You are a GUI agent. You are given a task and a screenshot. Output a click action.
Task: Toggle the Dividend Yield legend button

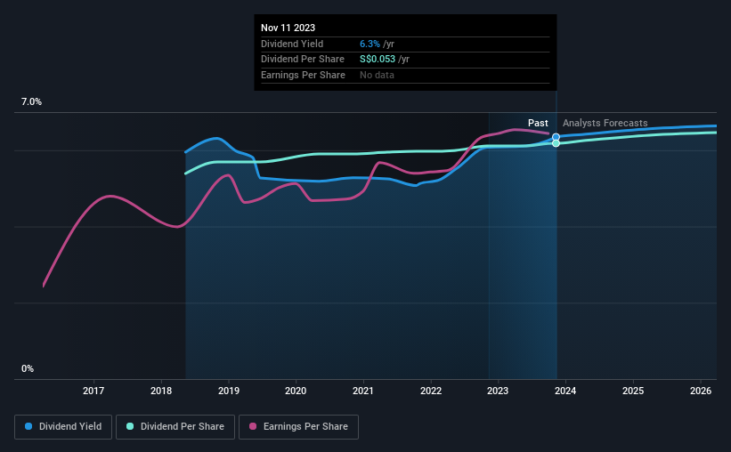pos(63,427)
